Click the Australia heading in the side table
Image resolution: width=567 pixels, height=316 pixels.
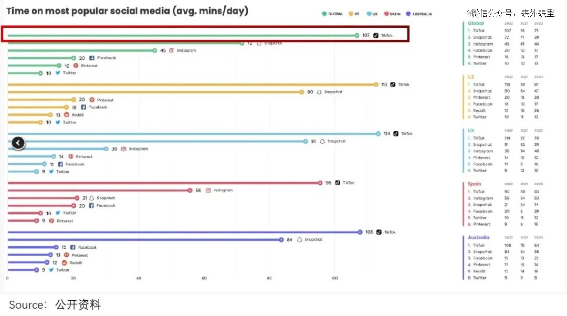(x=478, y=238)
